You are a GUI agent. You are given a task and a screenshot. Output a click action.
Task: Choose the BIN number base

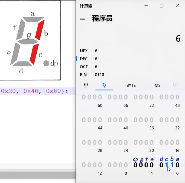point(83,75)
